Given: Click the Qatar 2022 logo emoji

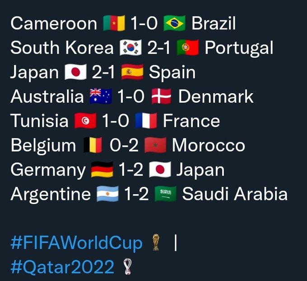Looking at the screenshot, I should (x=128, y=267).
